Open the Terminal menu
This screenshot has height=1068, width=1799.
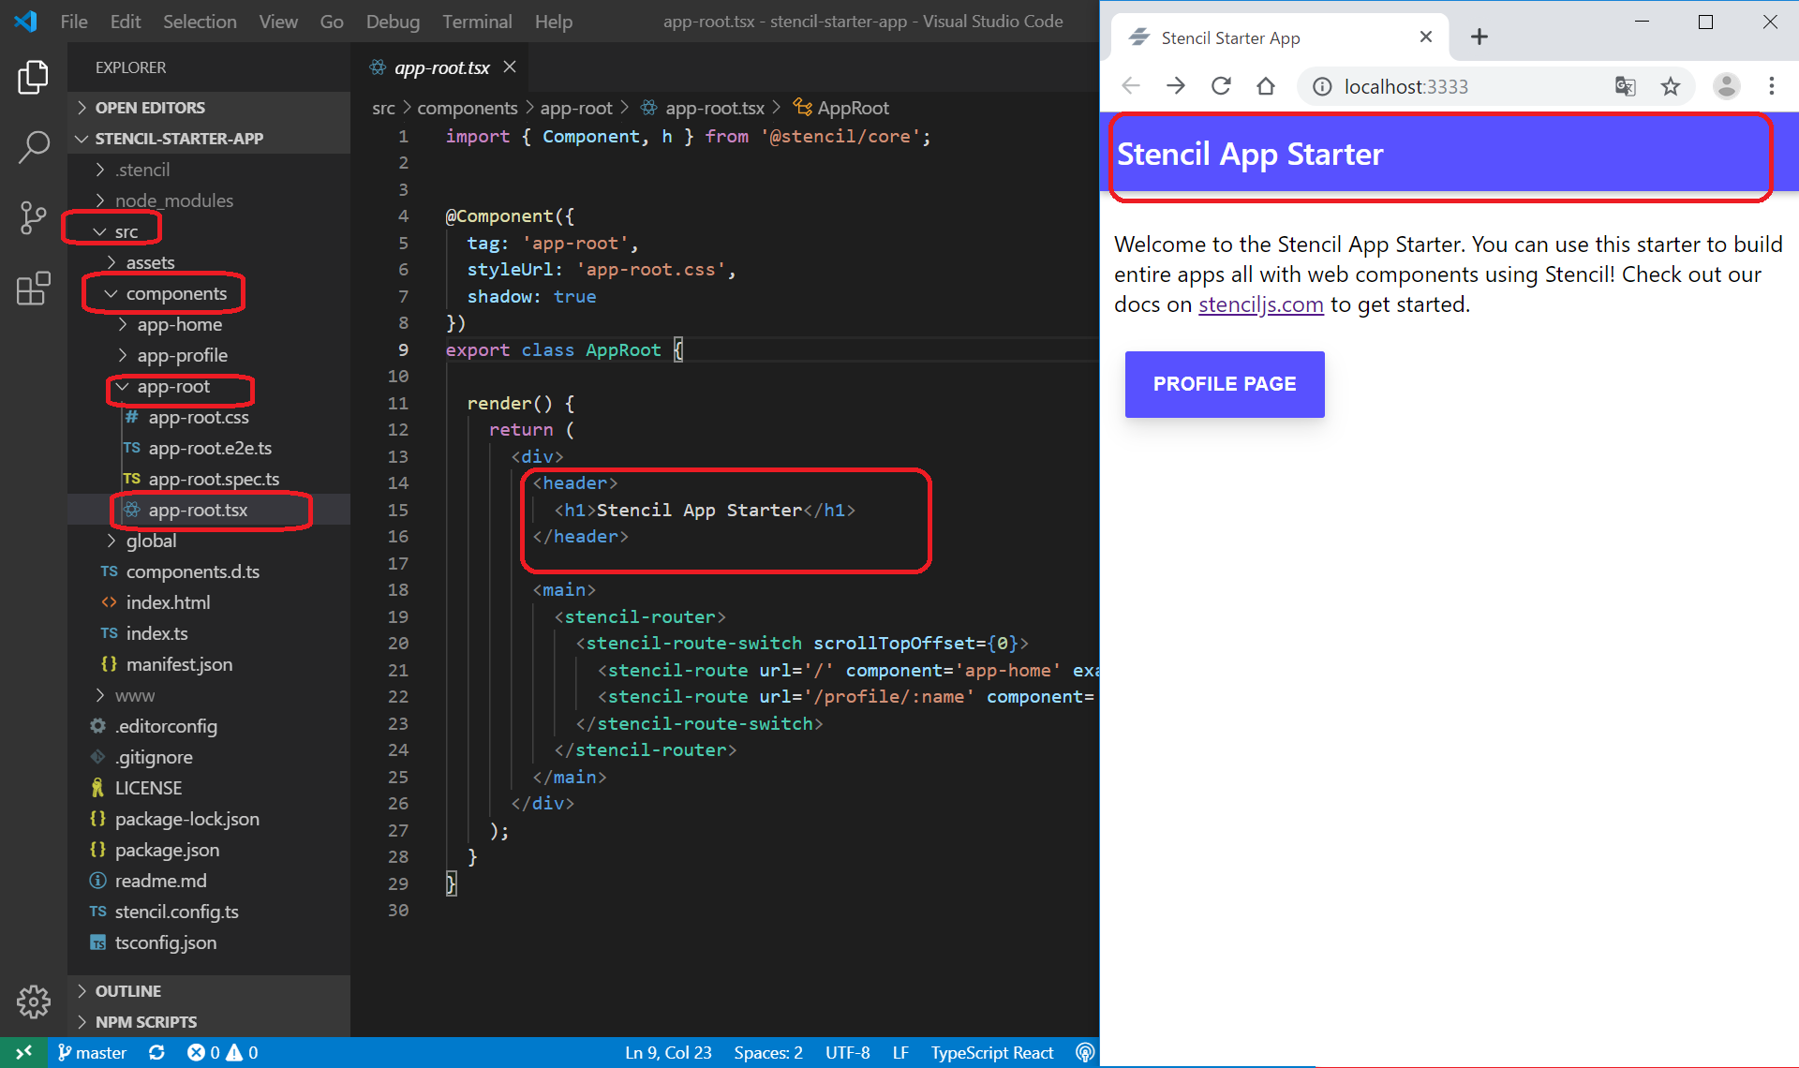pyautogui.click(x=477, y=22)
